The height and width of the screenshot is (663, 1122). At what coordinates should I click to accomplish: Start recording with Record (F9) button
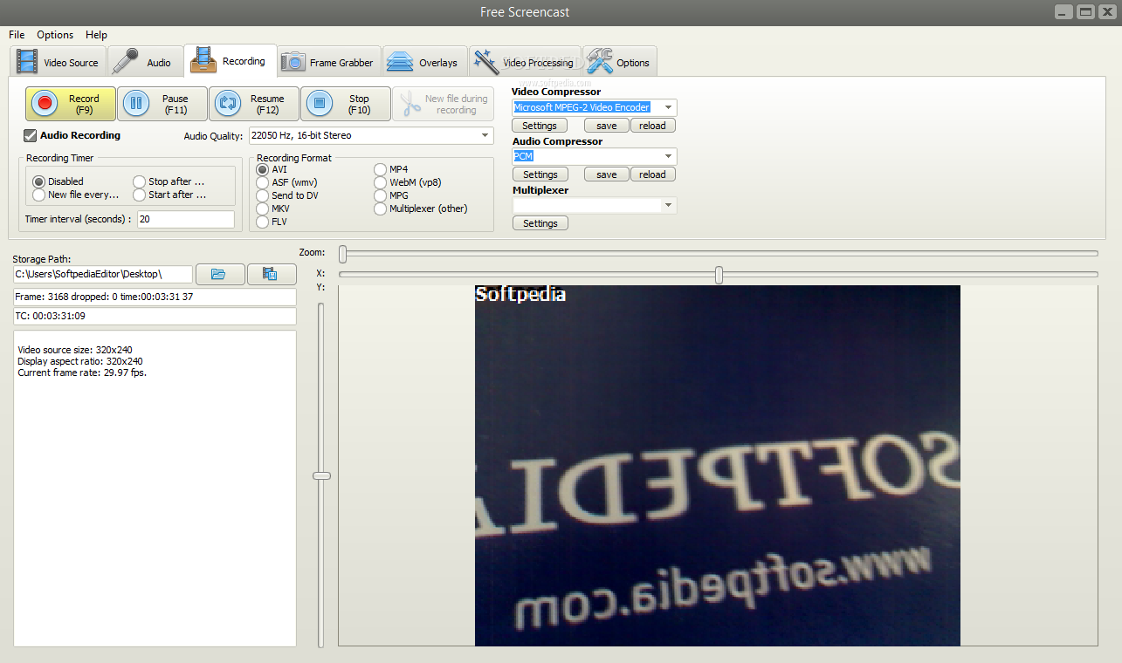click(x=71, y=104)
